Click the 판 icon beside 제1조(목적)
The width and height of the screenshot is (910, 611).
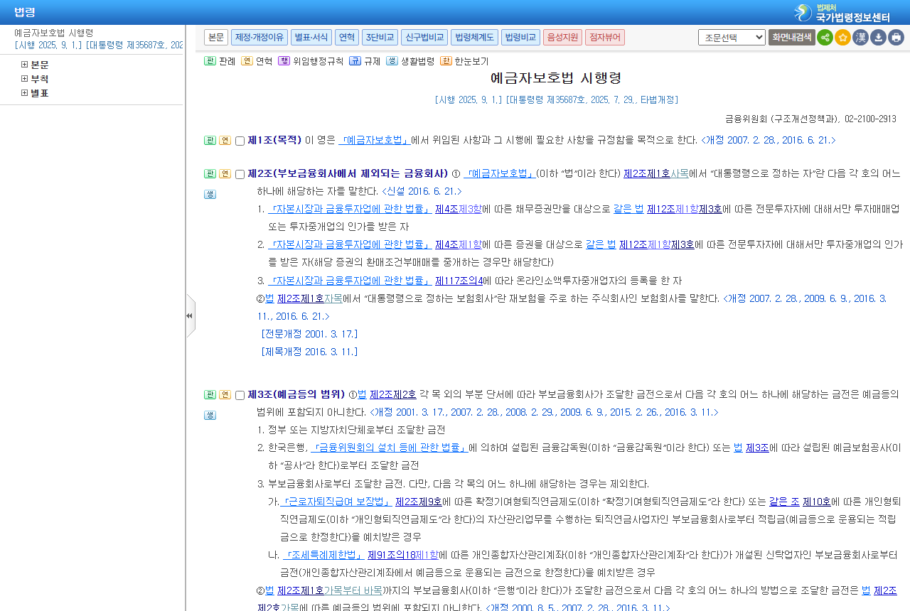click(x=210, y=140)
